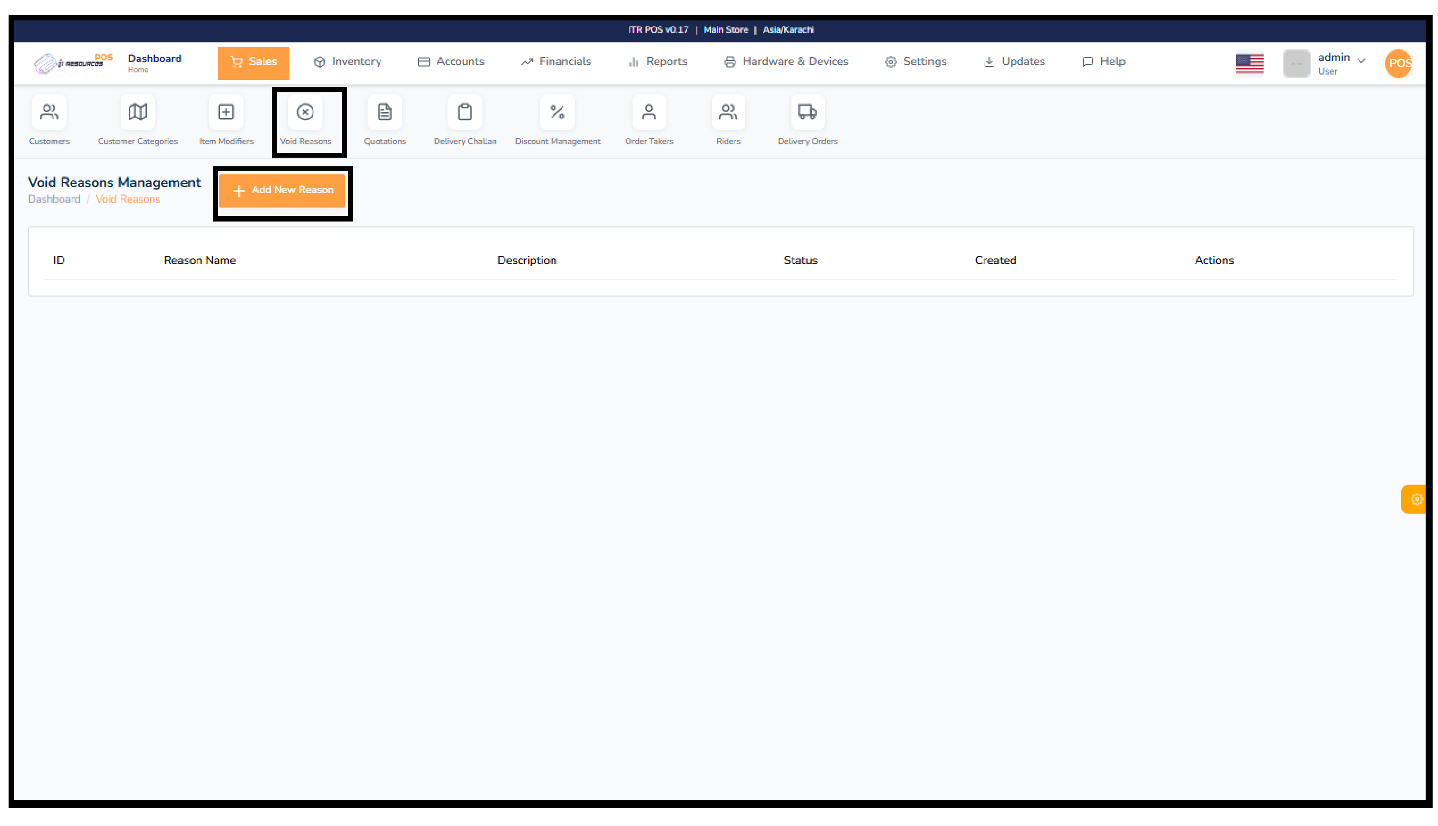Select the Customer Categories icon

pyautogui.click(x=137, y=120)
